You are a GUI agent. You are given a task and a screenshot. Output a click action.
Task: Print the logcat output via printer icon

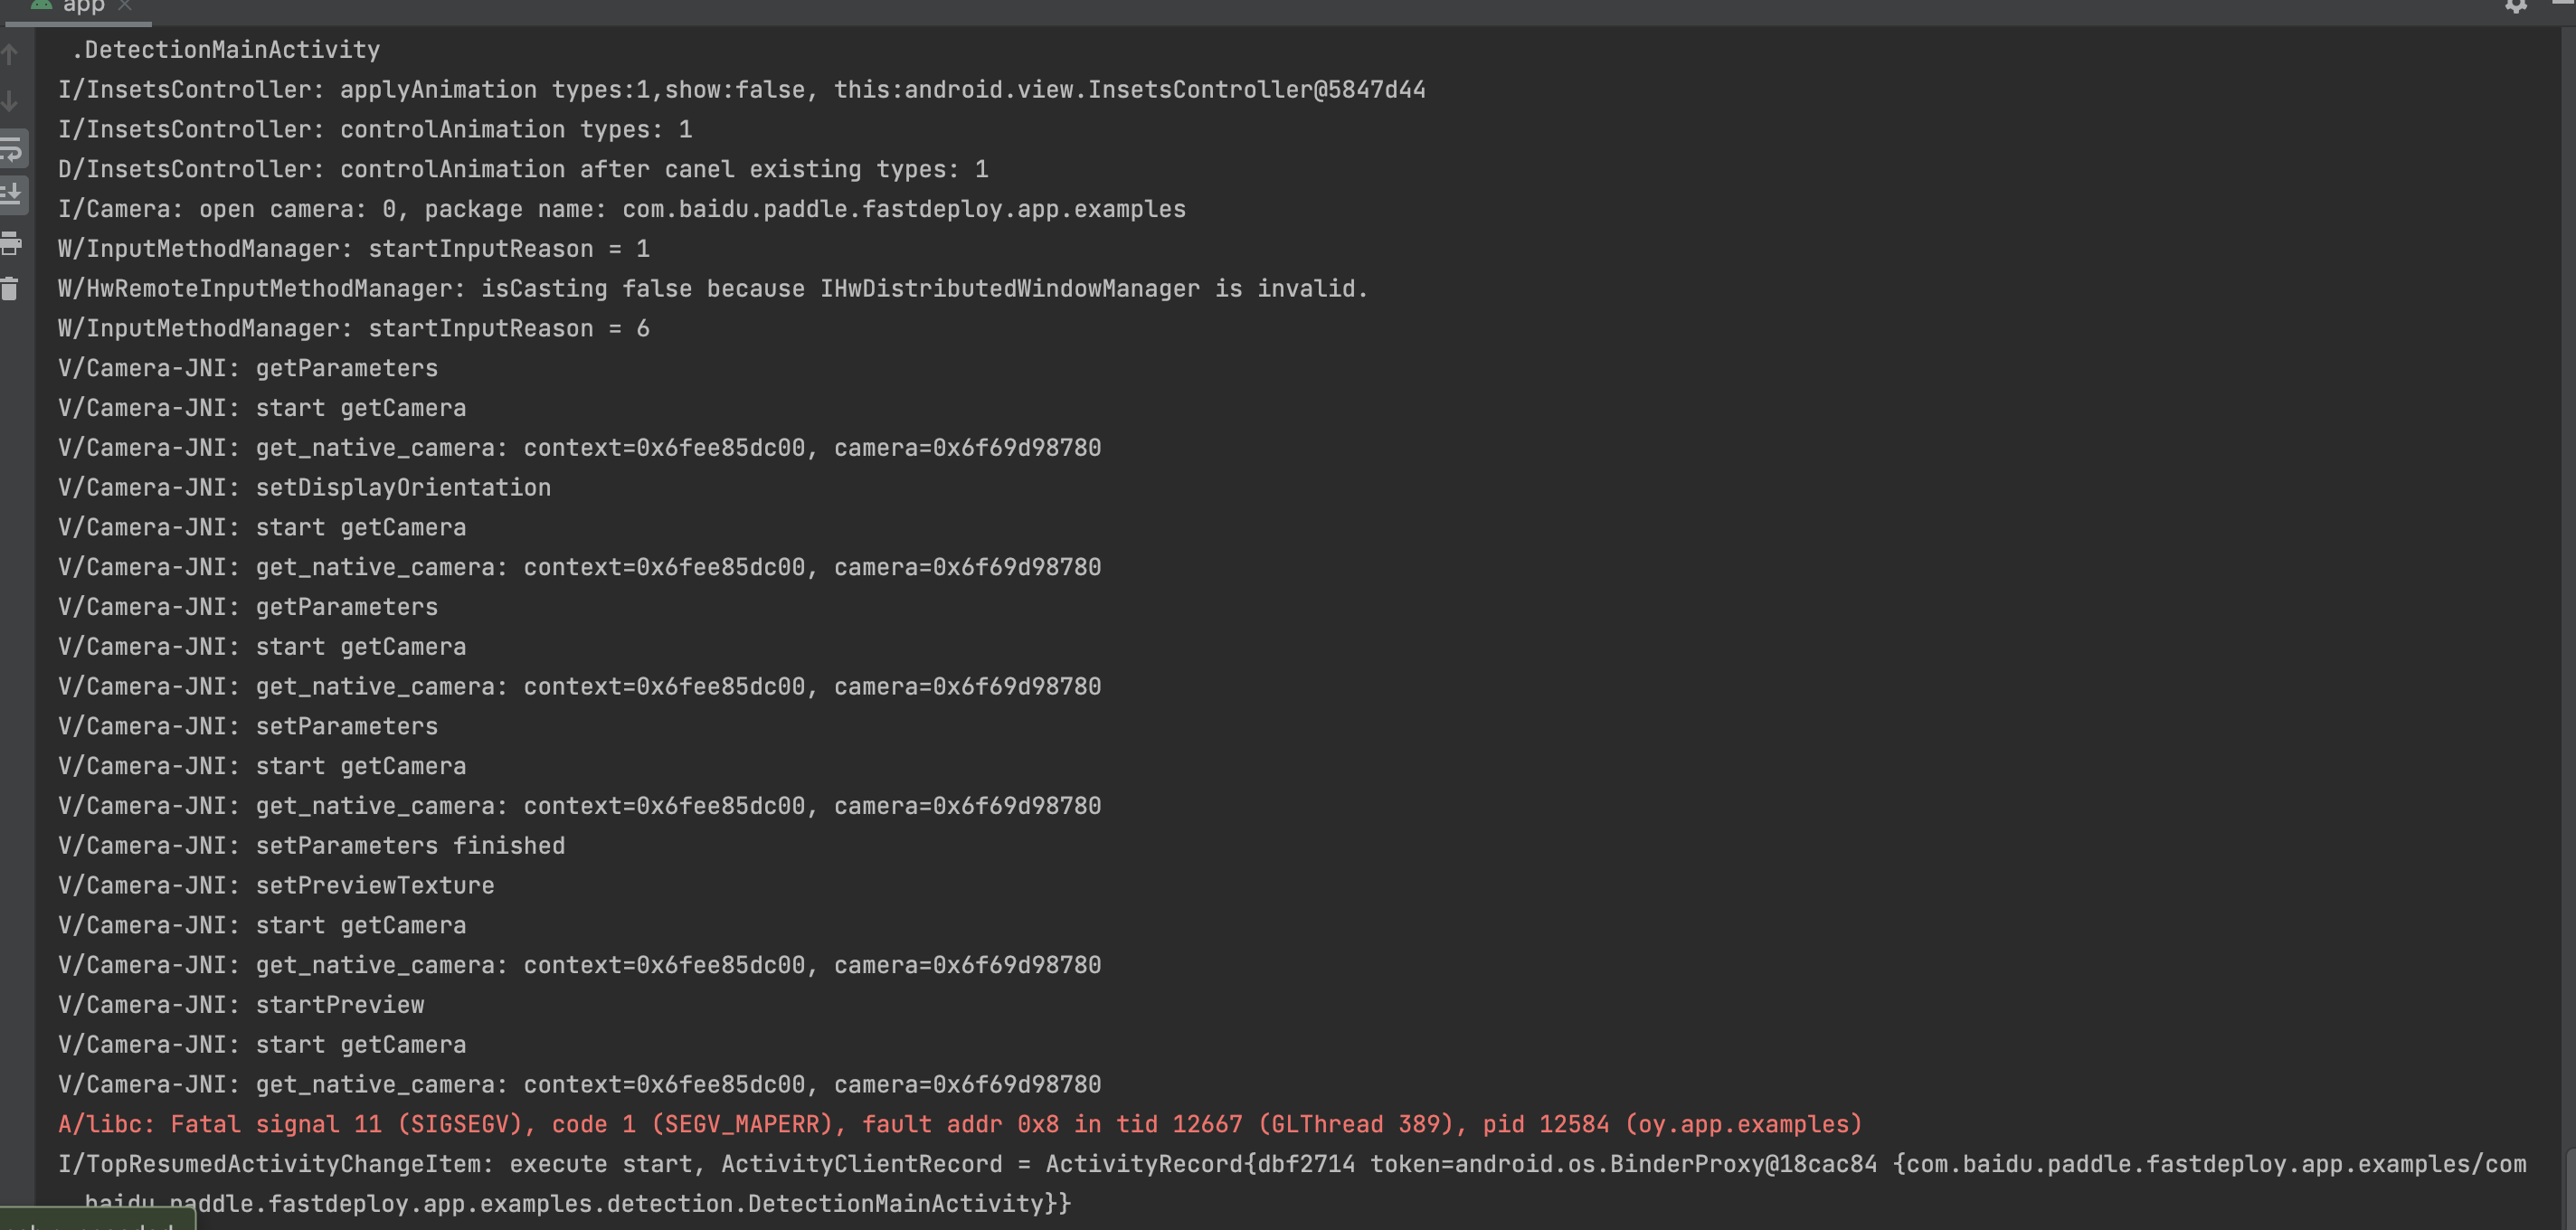click(x=12, y=243)
